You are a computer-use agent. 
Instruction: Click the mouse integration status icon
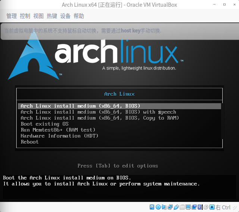[206, 207]
